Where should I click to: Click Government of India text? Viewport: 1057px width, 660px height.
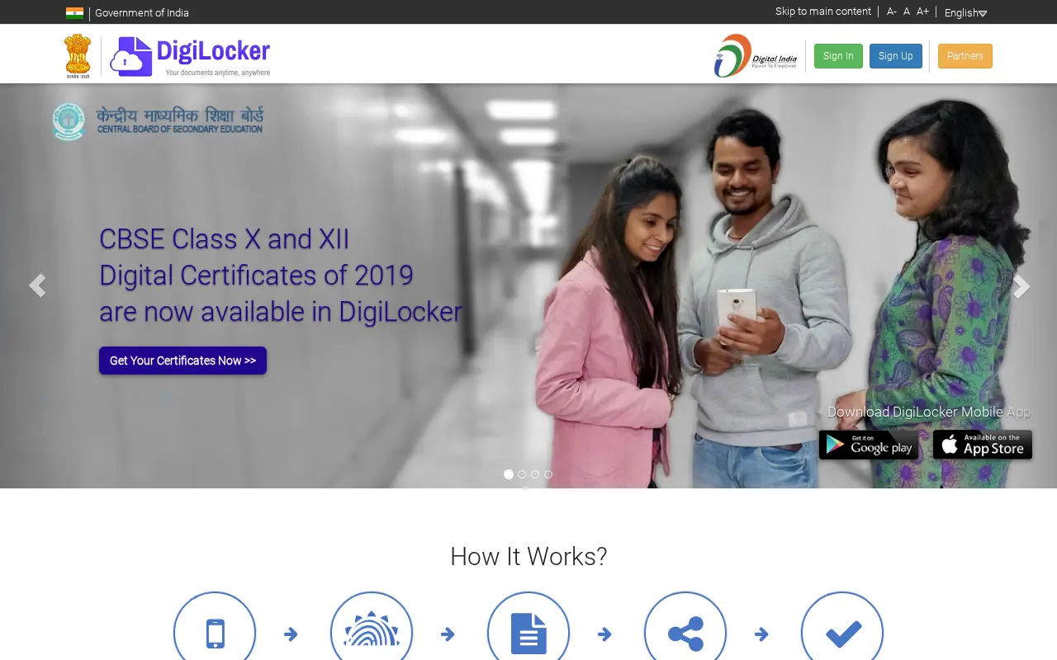point(142,13)
